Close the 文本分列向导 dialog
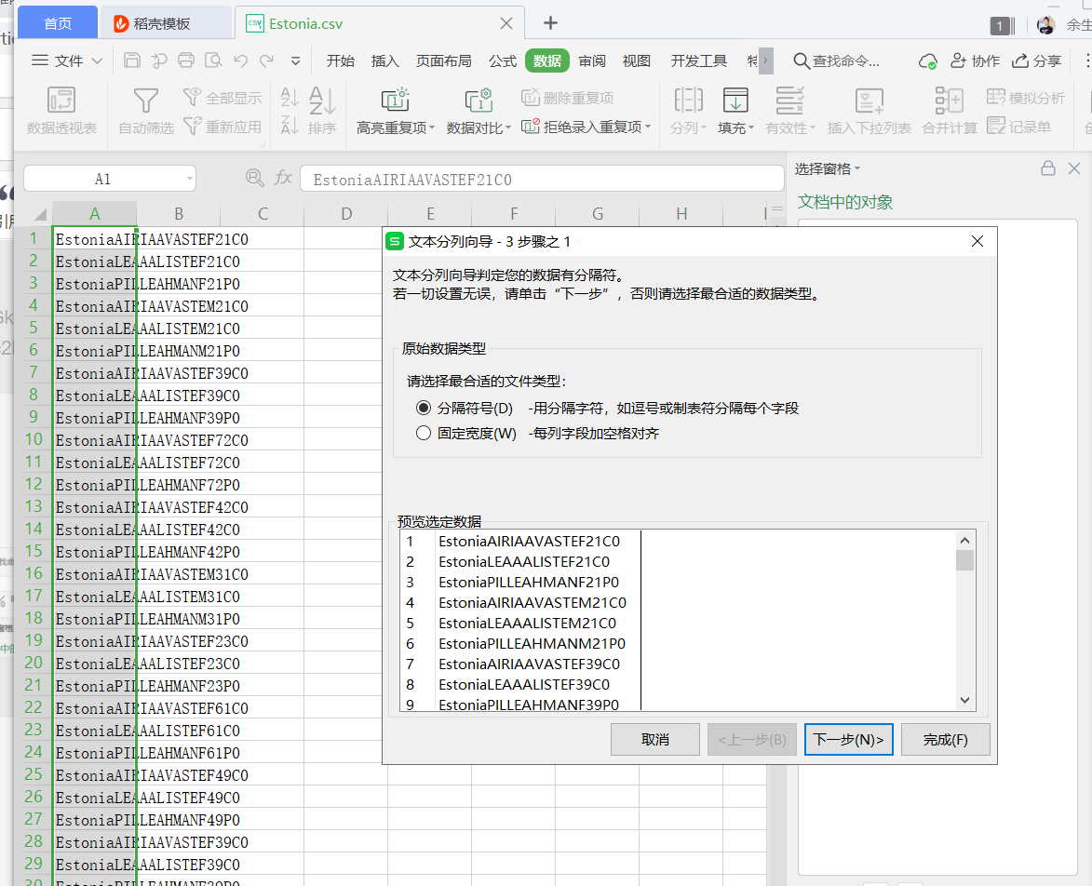The width and height of the screenshot is (1092, 886). (977, 242)
